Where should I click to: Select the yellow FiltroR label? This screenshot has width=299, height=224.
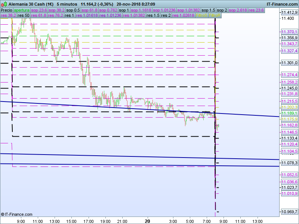pos(214,16)
